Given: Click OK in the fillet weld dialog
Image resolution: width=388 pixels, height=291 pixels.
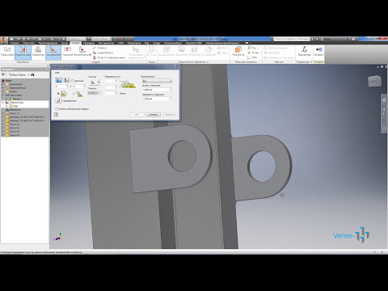Looking at the screenshot, I should point(137,115).
